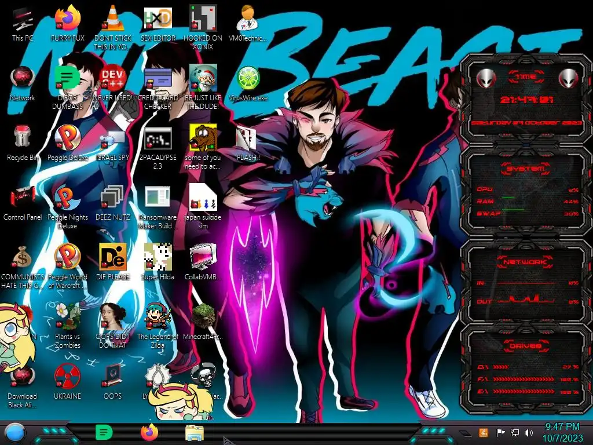Select the System gadget header

point(526,169)
